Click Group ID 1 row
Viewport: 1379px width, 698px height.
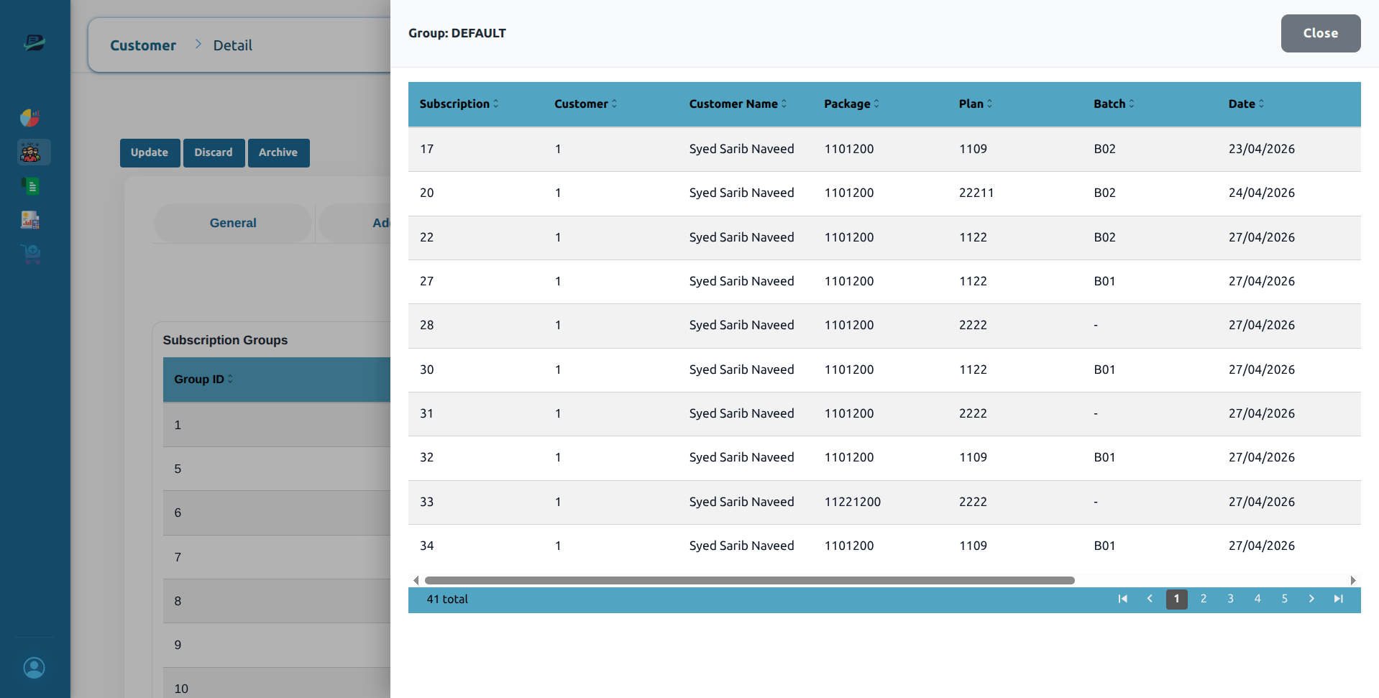(x=277, y=425)
